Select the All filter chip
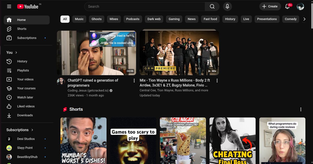 (65, 19)
